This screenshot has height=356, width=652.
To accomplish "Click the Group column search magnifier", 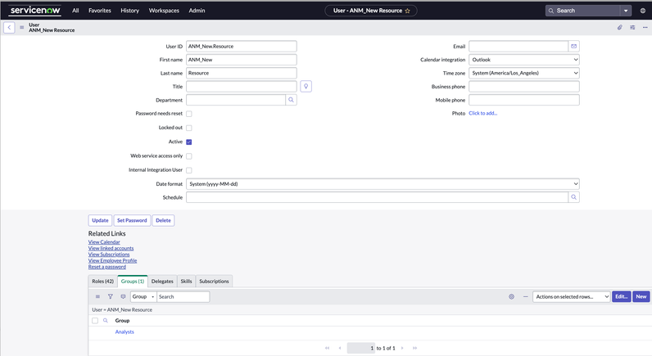I will pyautogui.click(x=106, y=320).
